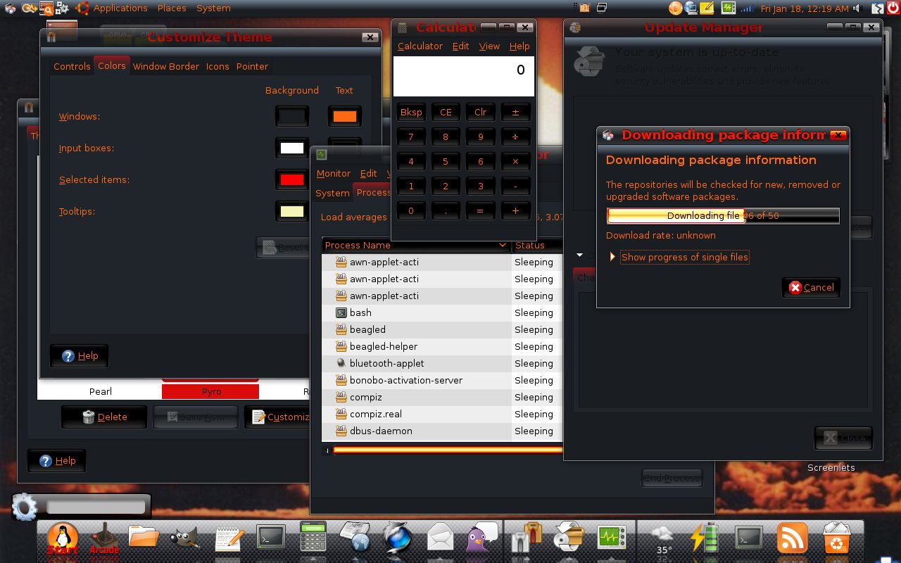
Task: Click the bluetooth-applet process icon
Action: pos(341,363)
